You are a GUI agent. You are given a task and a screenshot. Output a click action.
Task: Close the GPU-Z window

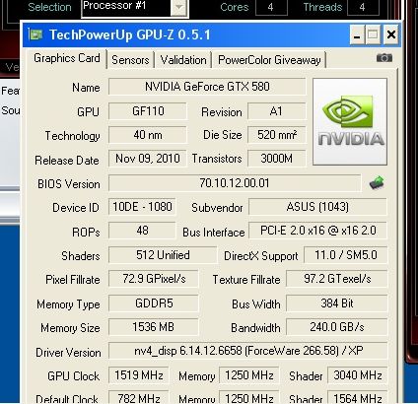[x=391, y=34]
